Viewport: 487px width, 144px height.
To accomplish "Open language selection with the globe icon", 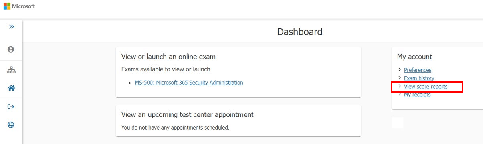I will click(11, 125).
